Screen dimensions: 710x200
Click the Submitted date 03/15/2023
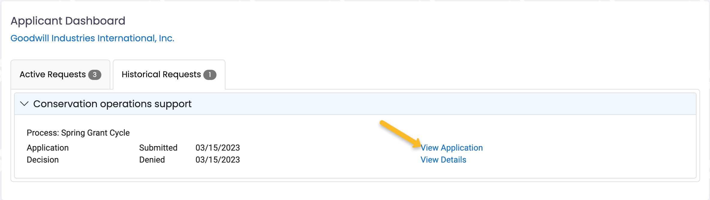click(x=218, y=148)
